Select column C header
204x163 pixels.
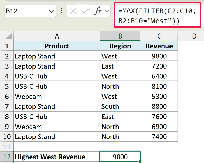tap(159, 36)
